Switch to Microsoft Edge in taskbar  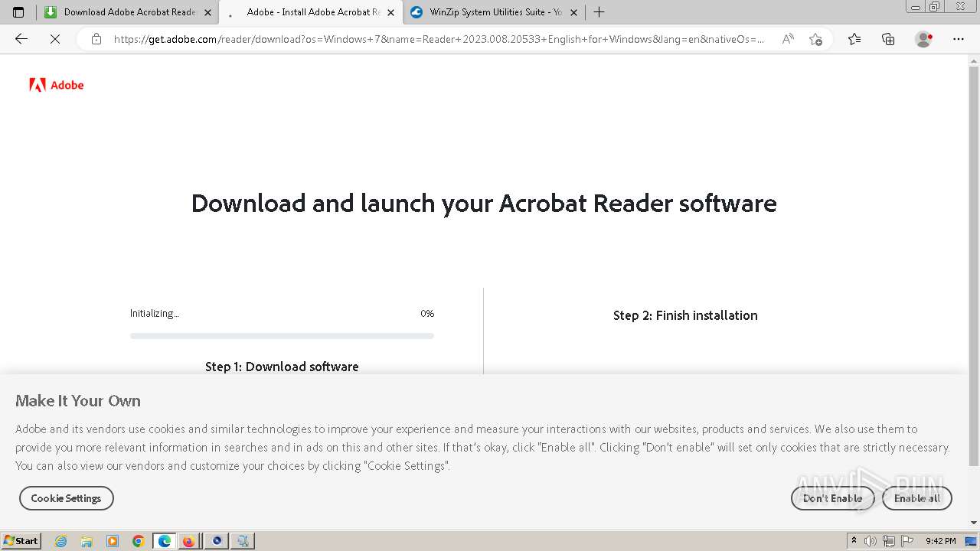coord(165,541)
